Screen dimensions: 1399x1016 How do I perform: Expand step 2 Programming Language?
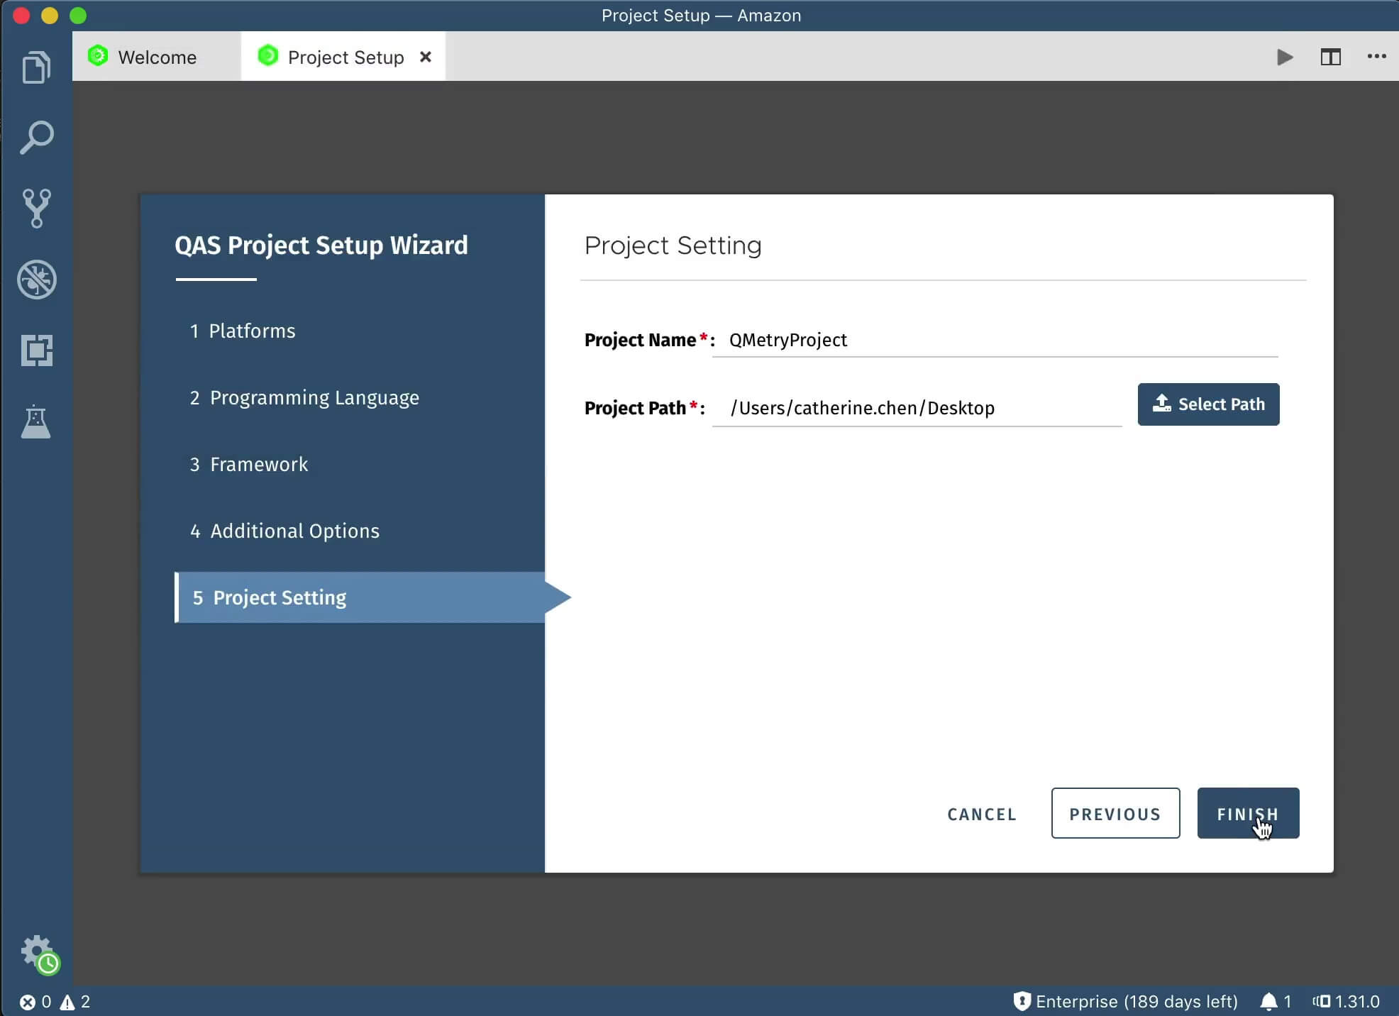(x=304, y=397)
